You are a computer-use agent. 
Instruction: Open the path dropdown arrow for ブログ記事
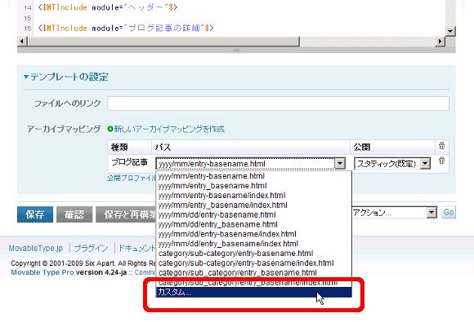(340, 164)
